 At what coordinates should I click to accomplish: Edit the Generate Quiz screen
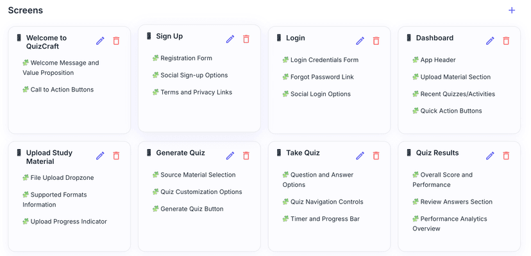point(230,156)
